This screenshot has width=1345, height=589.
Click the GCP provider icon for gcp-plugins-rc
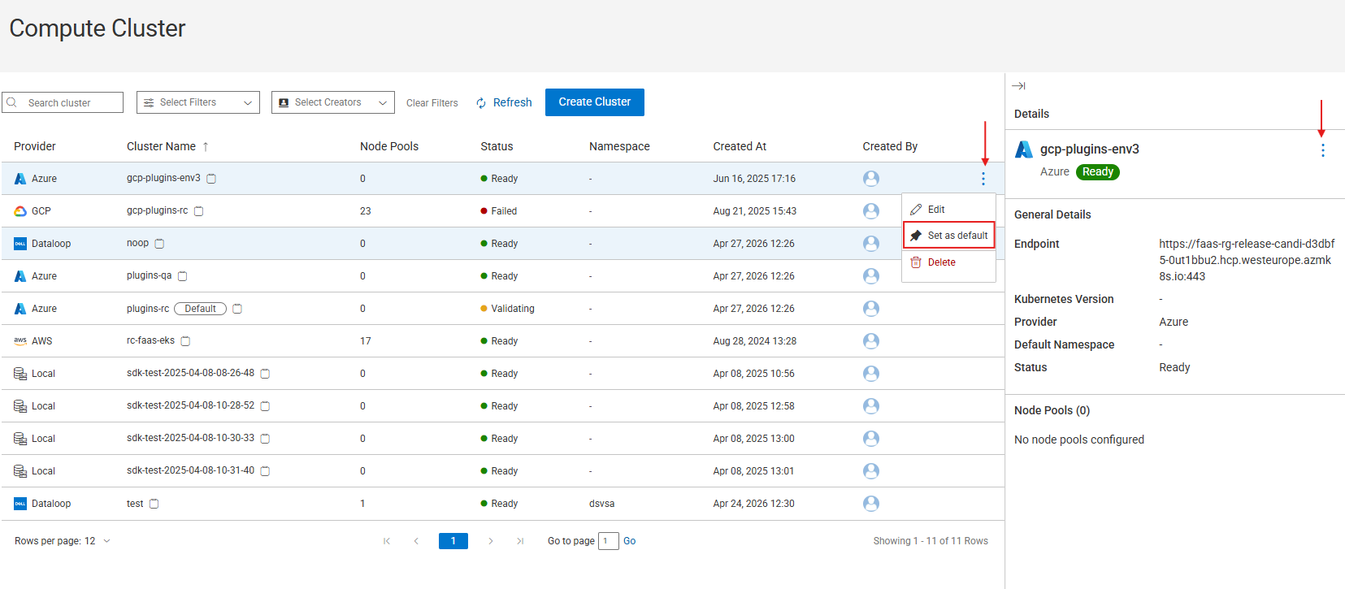coord(20,211)
